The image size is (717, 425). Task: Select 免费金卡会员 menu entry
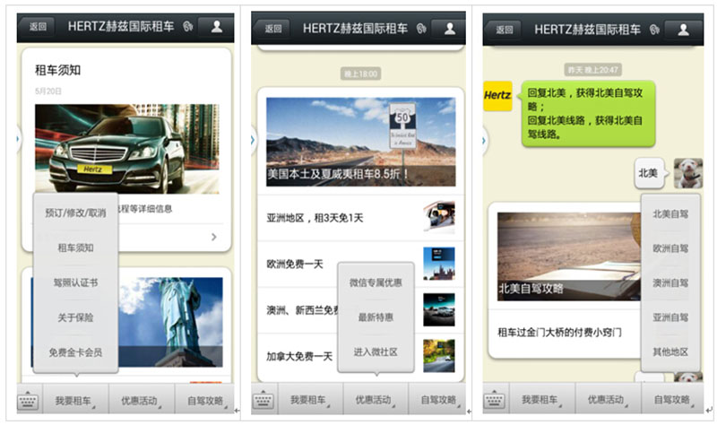(x=75, y=352)
